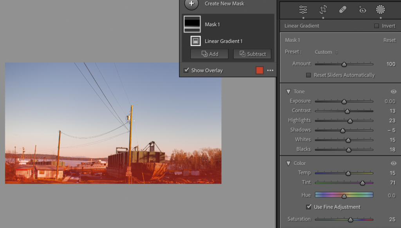The width and height of the screenshot is (401, 228).
Task: Click the Contrast slider handle
Action: (x=347, y=111)
